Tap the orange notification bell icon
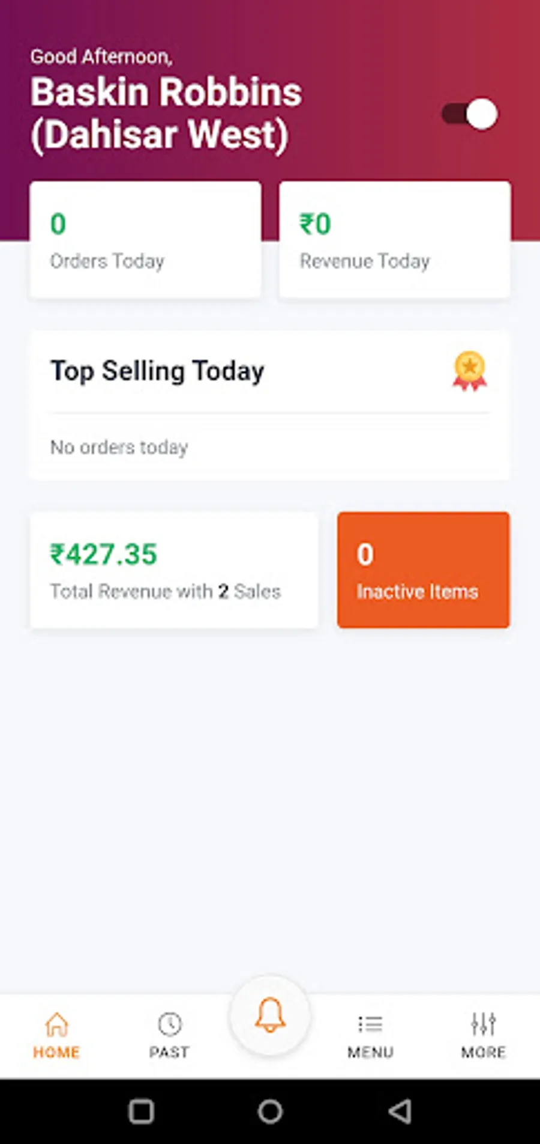Screen dimensions: 540x1144 270,1015
